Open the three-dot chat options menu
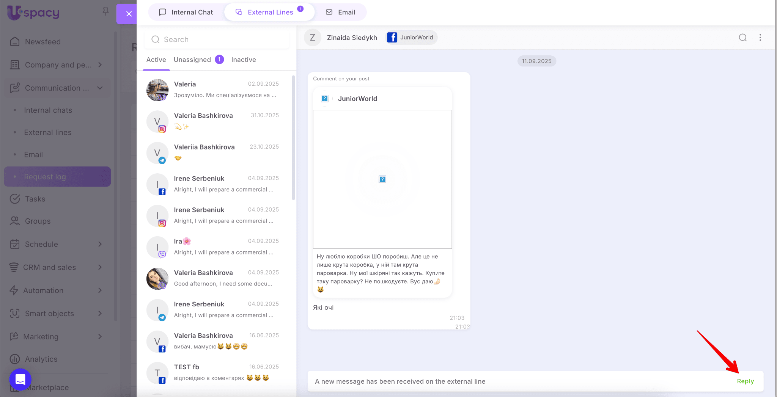 click(760, 38)
